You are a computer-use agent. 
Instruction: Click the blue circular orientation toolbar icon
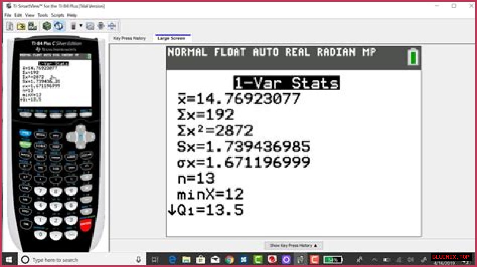coord(59,26)
